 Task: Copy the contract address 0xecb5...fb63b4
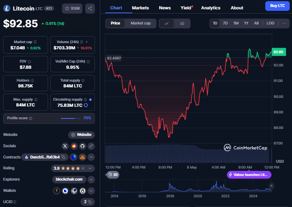pyautogui.click(x=63, y=157)
